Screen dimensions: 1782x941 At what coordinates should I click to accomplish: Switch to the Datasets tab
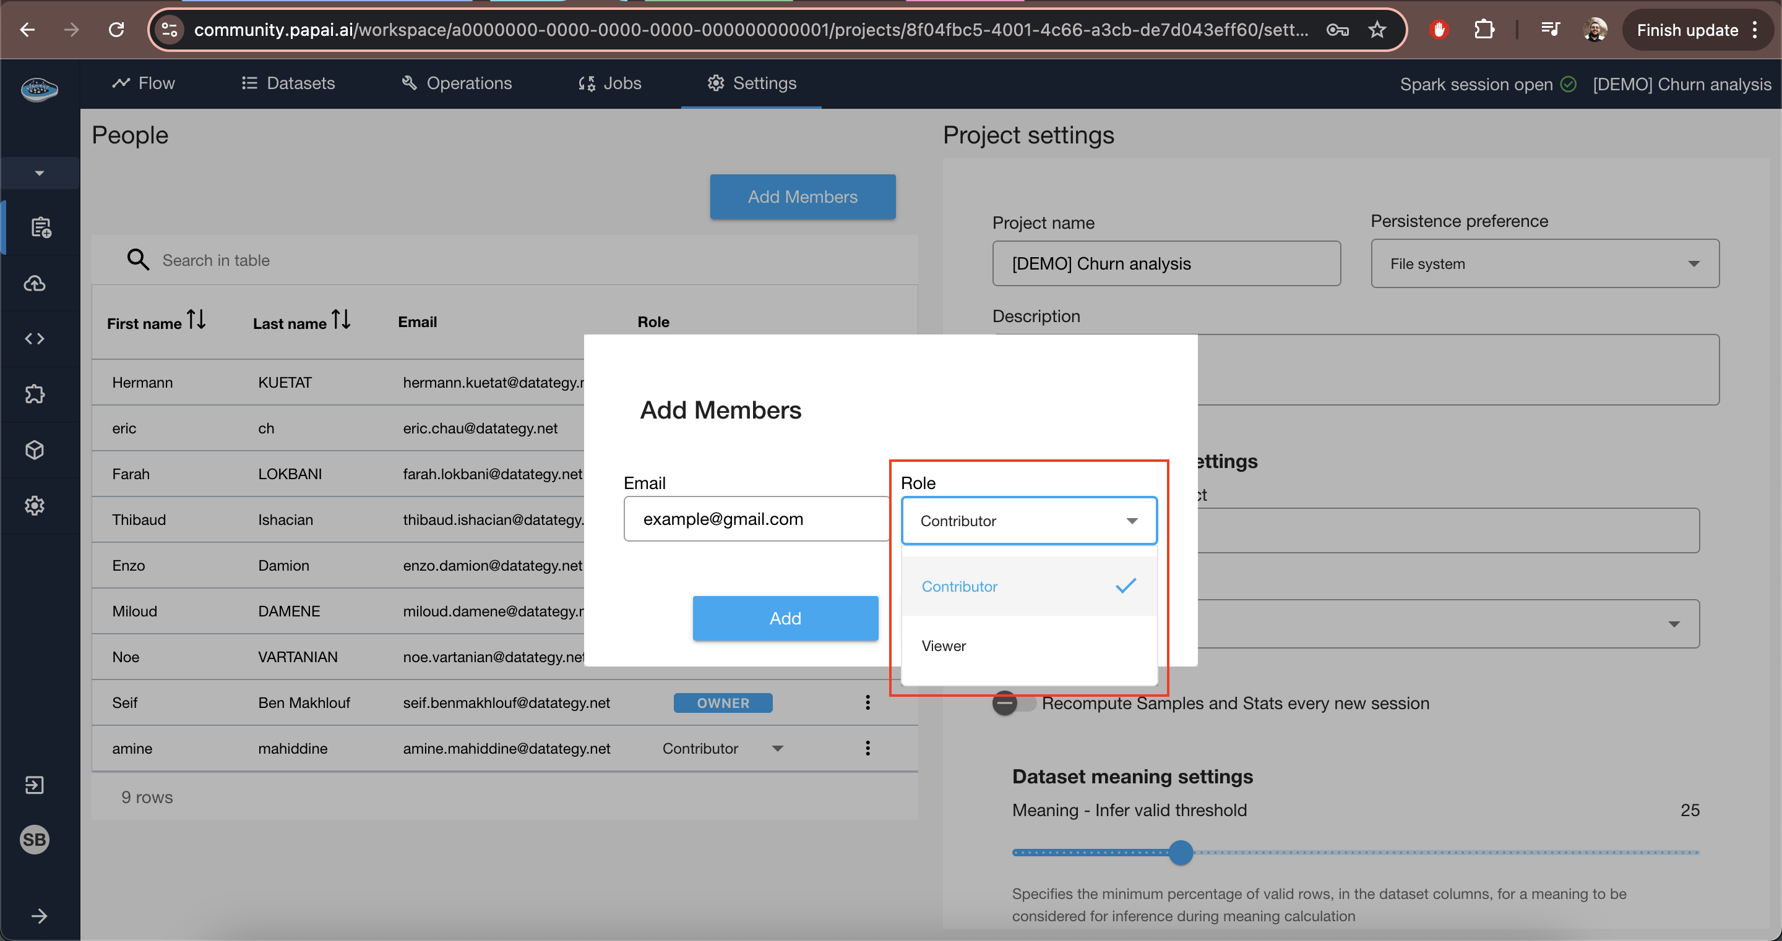(288, 83)
